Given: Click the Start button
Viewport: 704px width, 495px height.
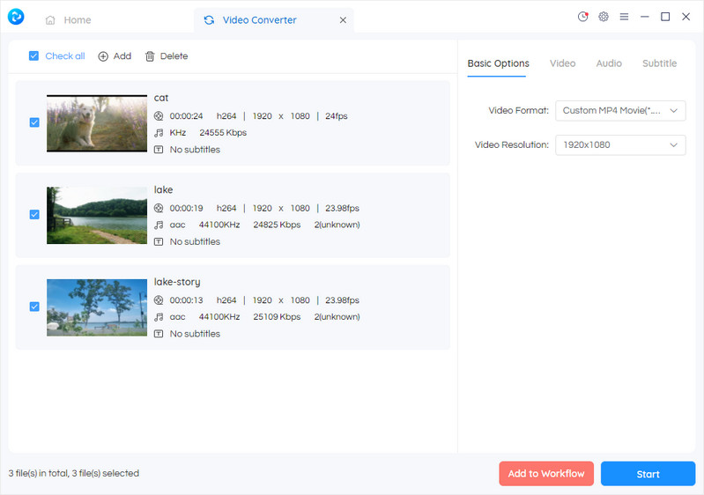Looking at the screenshot, I should click(x=648, y=474).
